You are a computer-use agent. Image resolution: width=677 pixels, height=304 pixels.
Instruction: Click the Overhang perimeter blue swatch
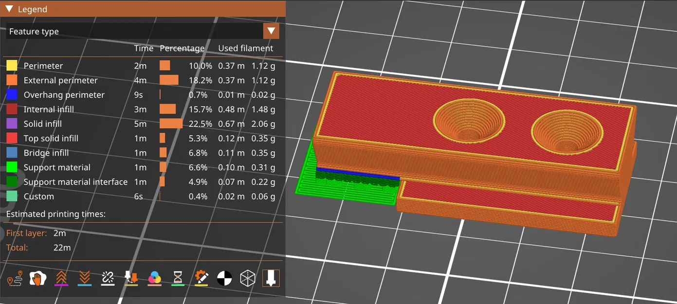pyautogui.click(x=12, y=94)
